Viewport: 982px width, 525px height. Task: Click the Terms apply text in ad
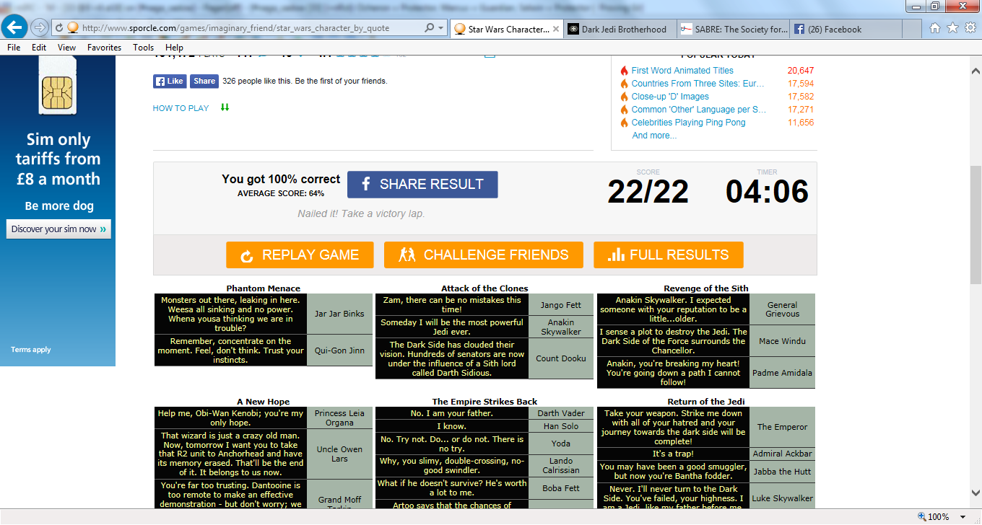[31, 350]
